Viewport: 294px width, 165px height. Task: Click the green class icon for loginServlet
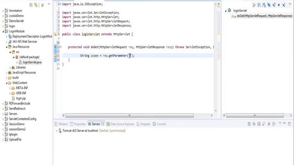point(229,11)
